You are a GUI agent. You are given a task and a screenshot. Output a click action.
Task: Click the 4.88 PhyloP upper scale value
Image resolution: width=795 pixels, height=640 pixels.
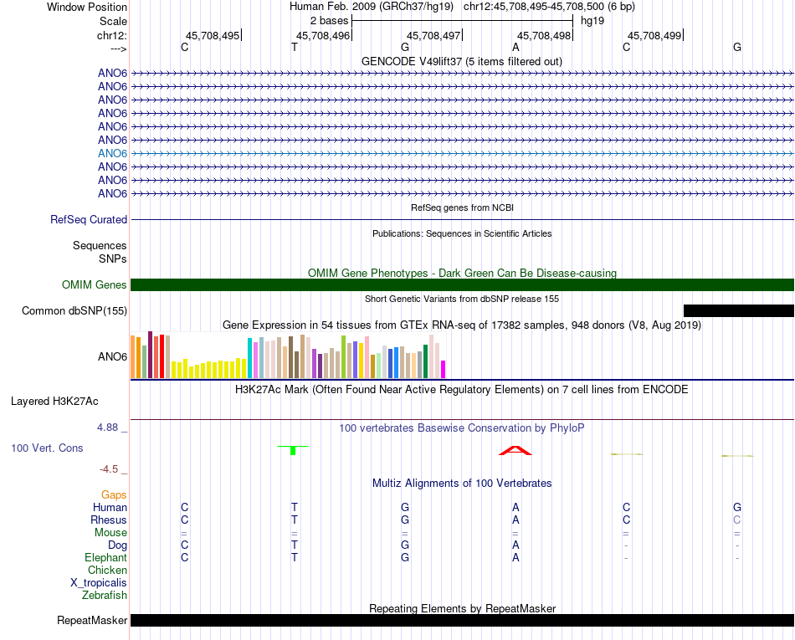pos(107,428)
